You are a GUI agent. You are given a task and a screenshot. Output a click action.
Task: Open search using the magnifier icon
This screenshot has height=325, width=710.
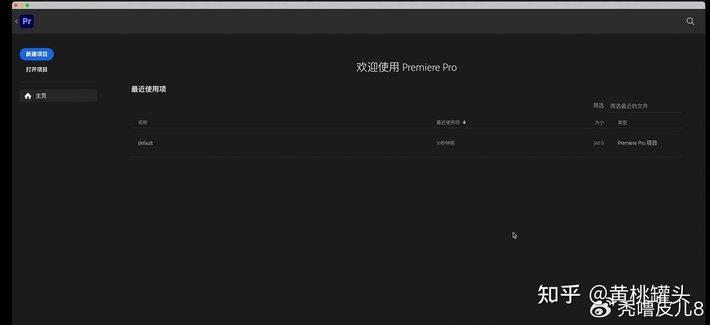690,21
